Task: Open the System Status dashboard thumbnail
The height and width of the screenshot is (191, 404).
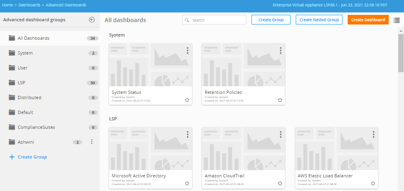Action: pos(150,65)
